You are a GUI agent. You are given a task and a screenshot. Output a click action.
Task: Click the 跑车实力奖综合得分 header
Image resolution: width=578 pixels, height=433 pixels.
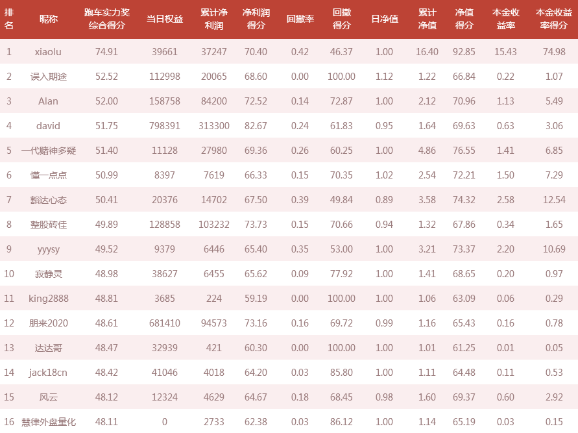106,19
